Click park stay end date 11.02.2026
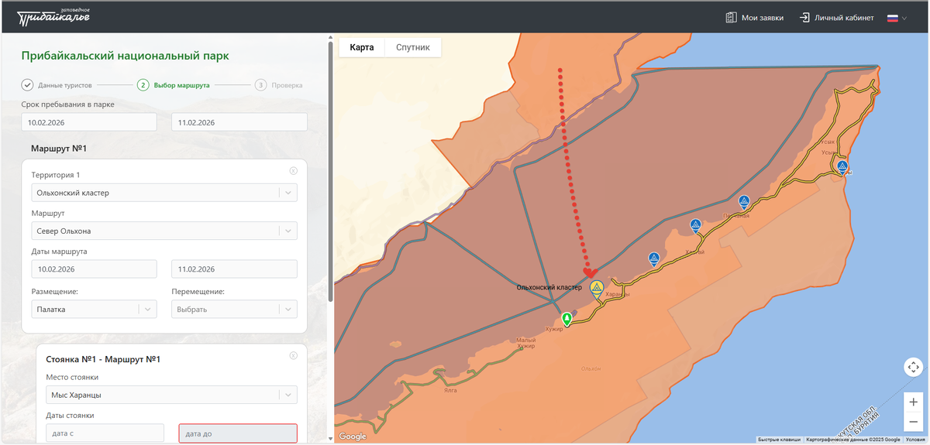Image resolution: width=930 pixels, height=445 pixels. coord(239,122)
